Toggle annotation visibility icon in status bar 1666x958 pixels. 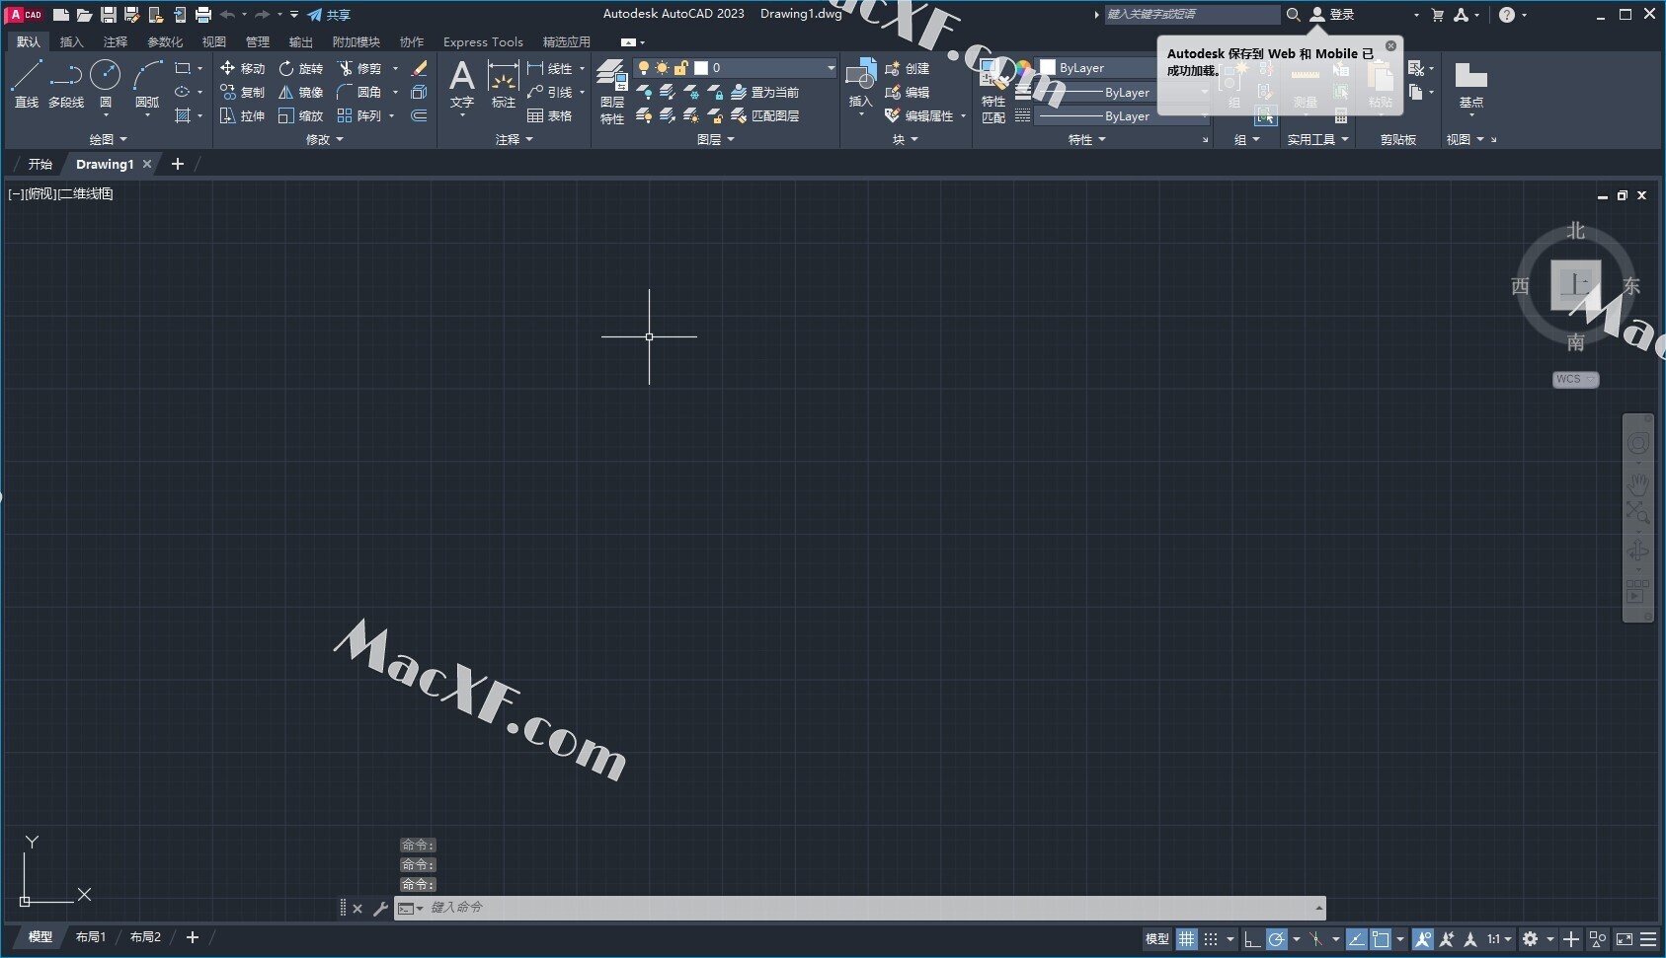tap(1423, 939)
